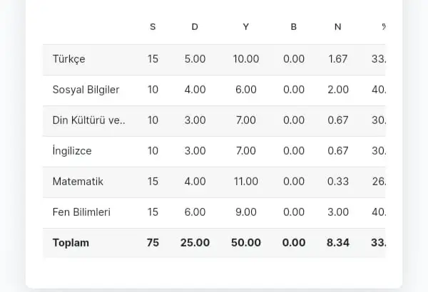Select Matematik's wrong count 11.00
428x292 pixels.
245,182
